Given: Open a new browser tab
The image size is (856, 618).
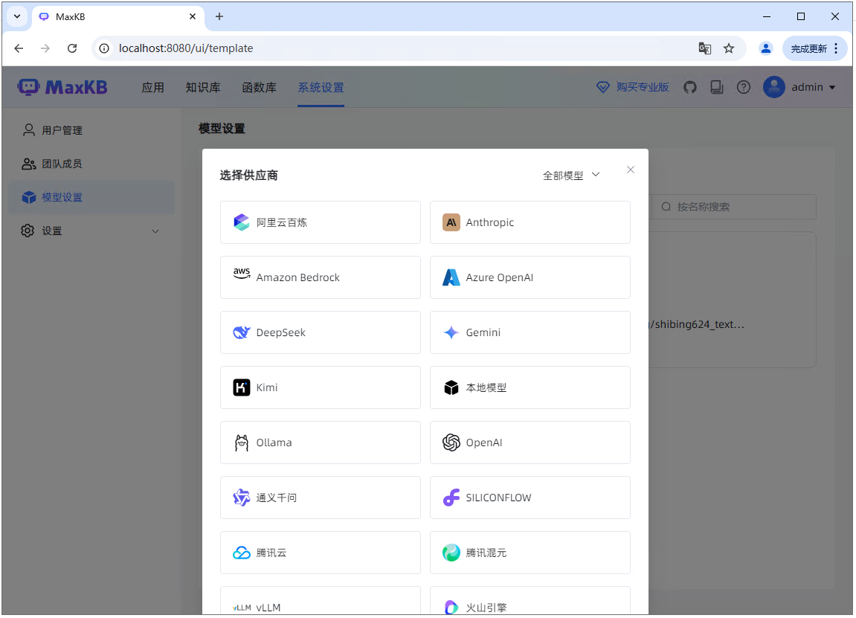Looking at the screenshot, I should [x=219, y=17].
